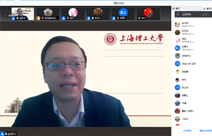Select participant 顾建江 in the member list
The image size is (212, 136).
185,95
